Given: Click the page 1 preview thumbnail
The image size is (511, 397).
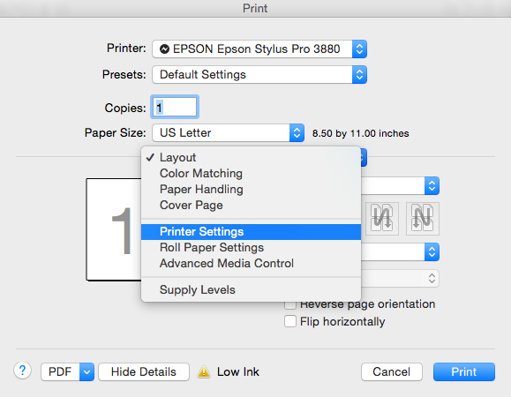Looking at the screenshot, I should (x=114, y=229).
